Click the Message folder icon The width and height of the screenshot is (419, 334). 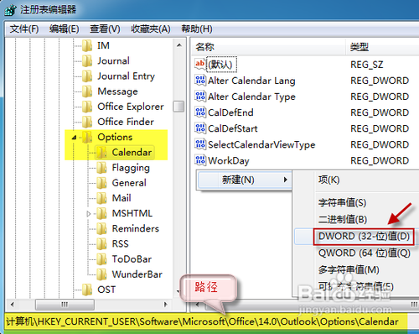point(87,91)
